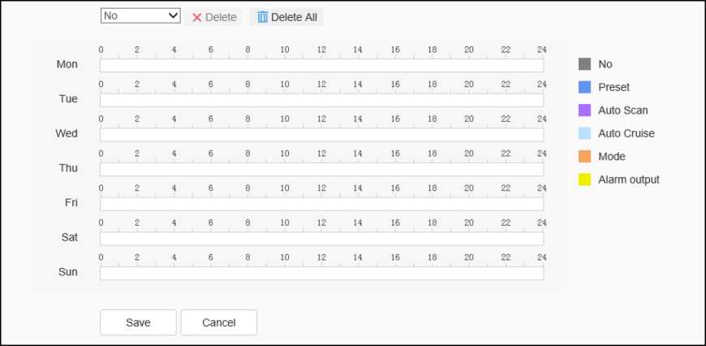706x346 pixels.
Task: Click the gray No legend swatch
Action: (584, 64)
